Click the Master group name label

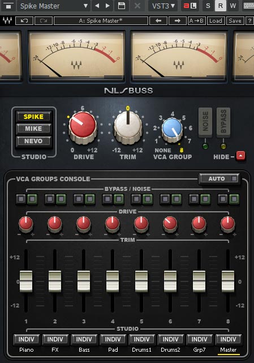click(x=229, y=350)
